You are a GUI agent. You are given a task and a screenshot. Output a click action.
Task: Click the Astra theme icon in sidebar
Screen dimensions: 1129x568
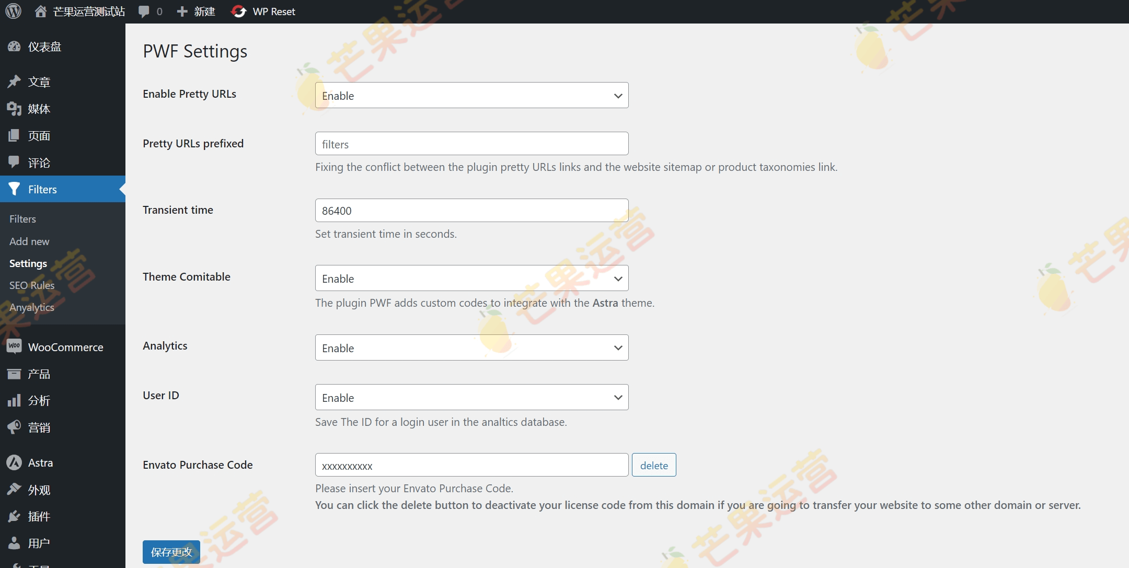click(15, 462)
